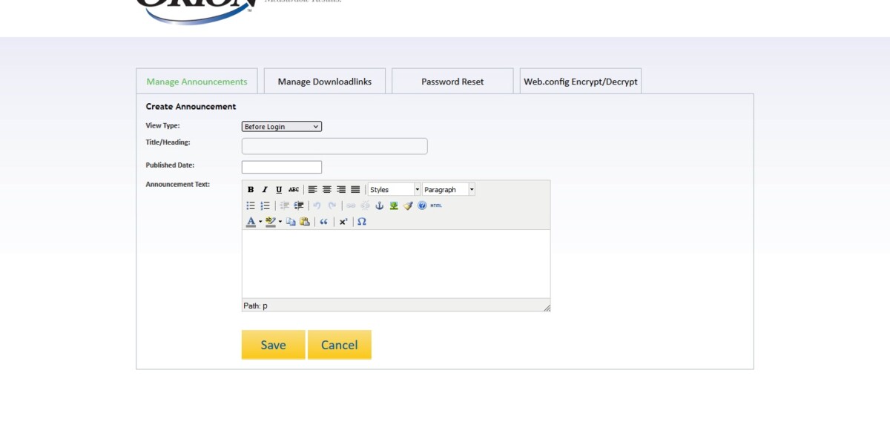Save the announcement

click(x=273, y=345)
